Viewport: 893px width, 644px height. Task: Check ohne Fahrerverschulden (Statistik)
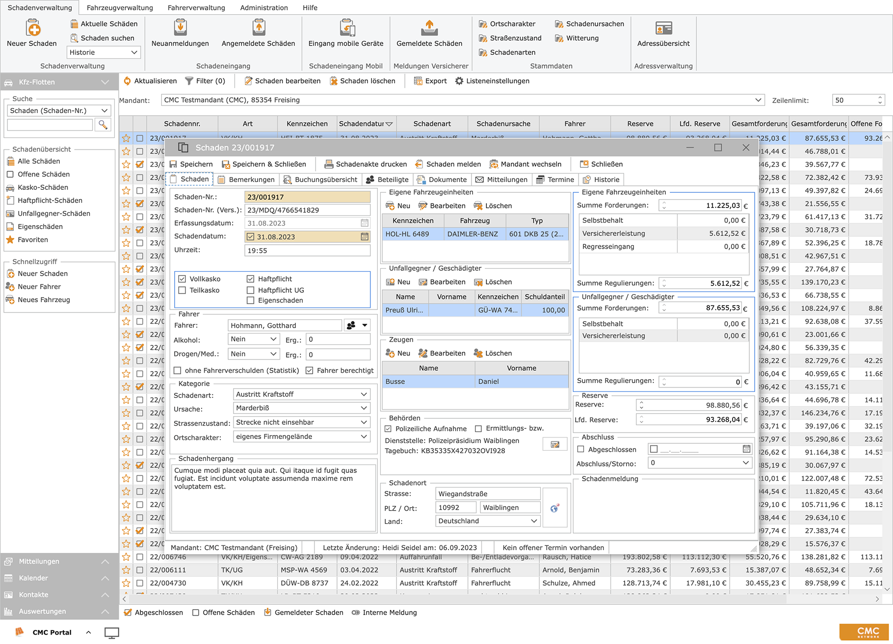click(178, 371)
